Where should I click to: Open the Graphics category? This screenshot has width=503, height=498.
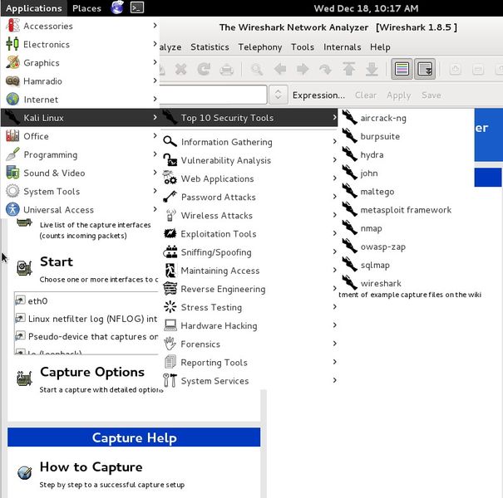(80, 62)
